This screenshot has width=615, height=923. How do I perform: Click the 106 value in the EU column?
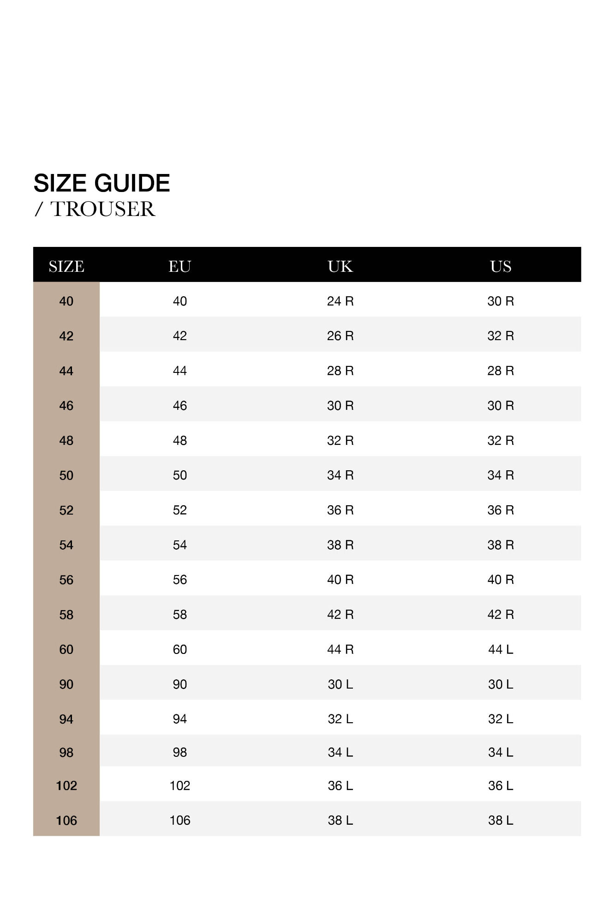coord(179,820)
